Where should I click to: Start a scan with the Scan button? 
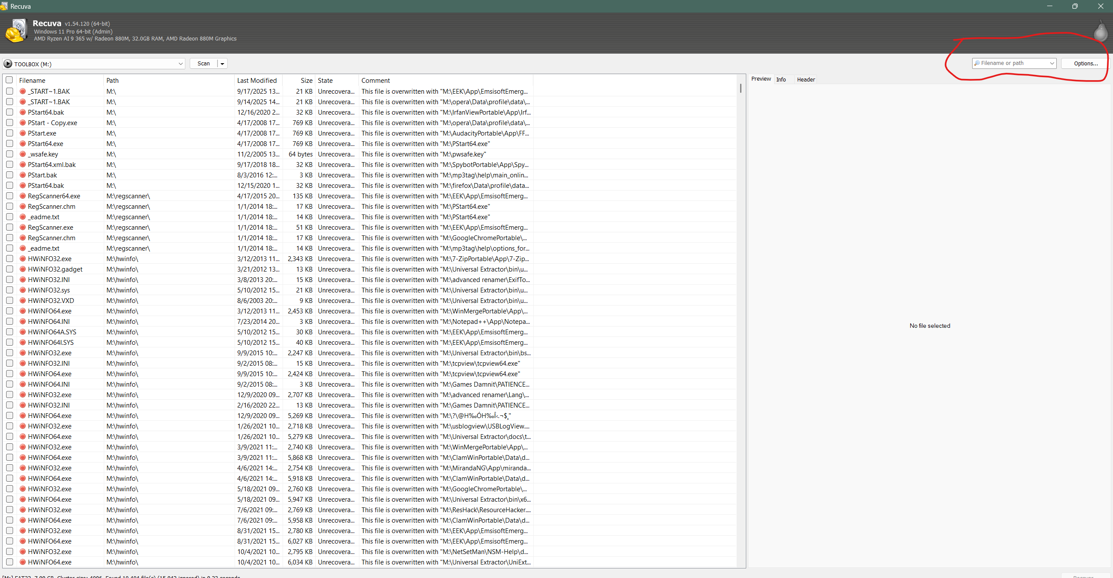[204, 64]
